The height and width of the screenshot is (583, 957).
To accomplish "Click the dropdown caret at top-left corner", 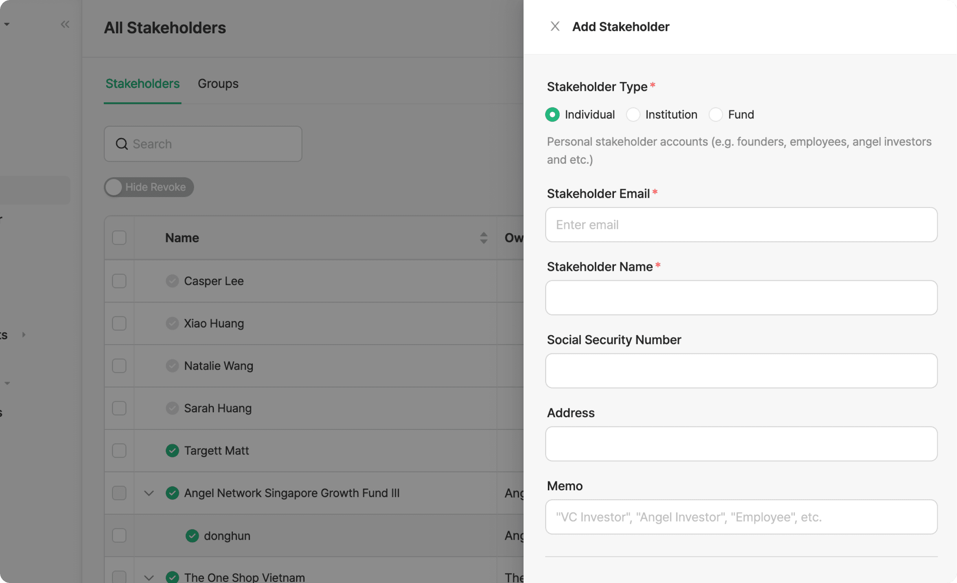I will [7, 23].
